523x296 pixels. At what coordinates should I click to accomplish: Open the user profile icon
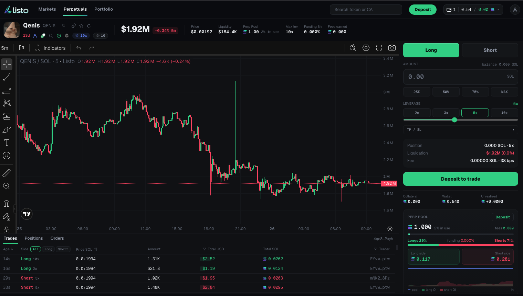click(515, 10)
